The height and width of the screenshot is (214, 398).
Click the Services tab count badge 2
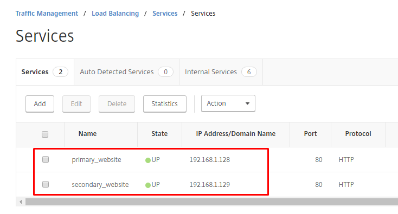click(x=60, y=72)
